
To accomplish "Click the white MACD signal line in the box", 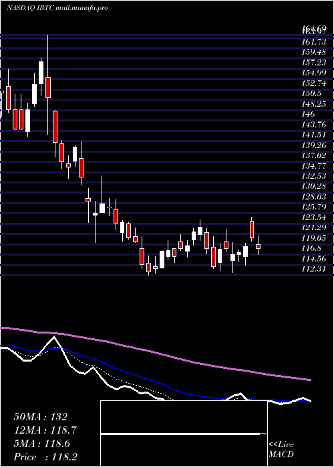I will tap(180, 434).
